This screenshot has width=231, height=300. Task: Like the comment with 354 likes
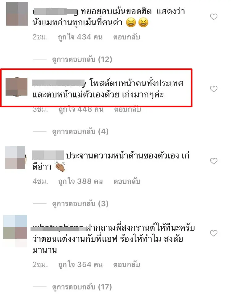coord(214,233)
